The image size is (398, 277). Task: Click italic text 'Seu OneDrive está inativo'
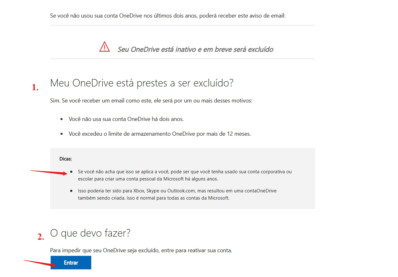pos(156,49)
